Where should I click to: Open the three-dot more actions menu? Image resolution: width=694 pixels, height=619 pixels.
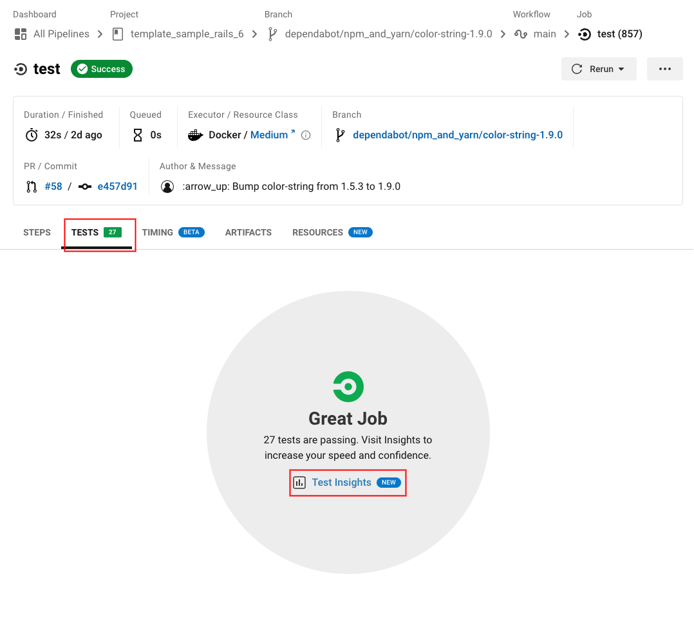[665, 69]
